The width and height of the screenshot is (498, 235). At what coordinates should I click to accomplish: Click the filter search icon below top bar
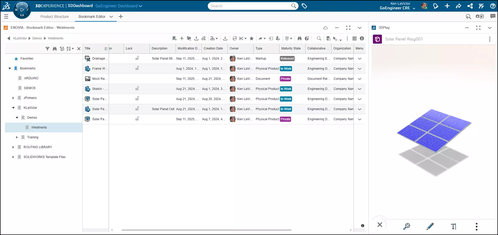click(468, 16)
